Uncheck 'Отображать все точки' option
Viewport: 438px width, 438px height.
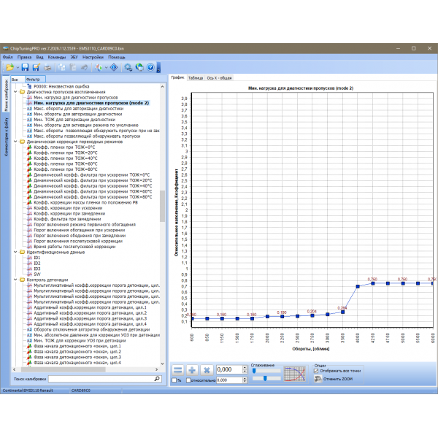pyautogui.click(x=315, y=370)
